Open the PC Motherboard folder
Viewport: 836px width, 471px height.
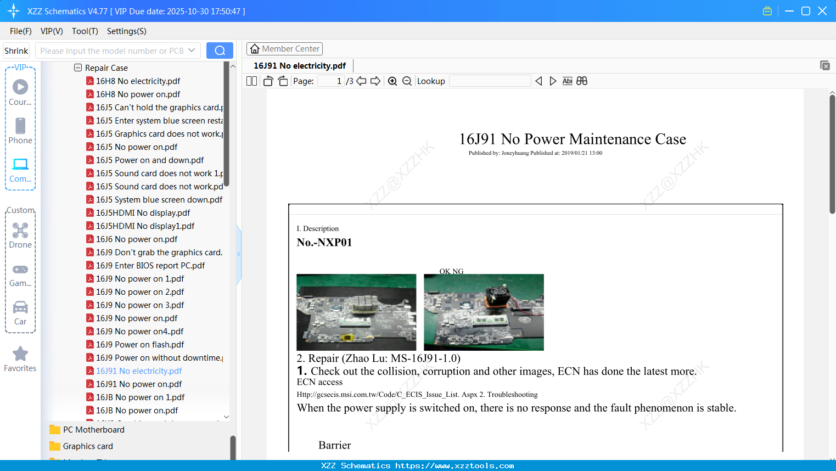coord(87,430)
